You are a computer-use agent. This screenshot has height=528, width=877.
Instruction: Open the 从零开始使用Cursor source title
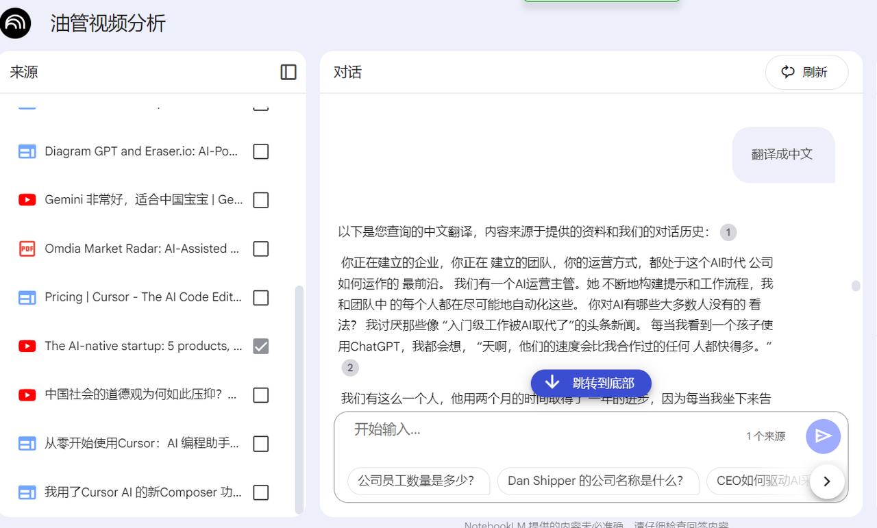pyautogui.click(x=142, y=444)
